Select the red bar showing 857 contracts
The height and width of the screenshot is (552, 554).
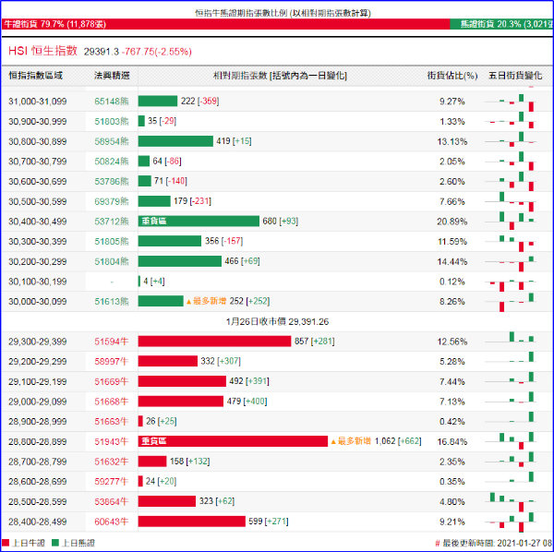214,342
